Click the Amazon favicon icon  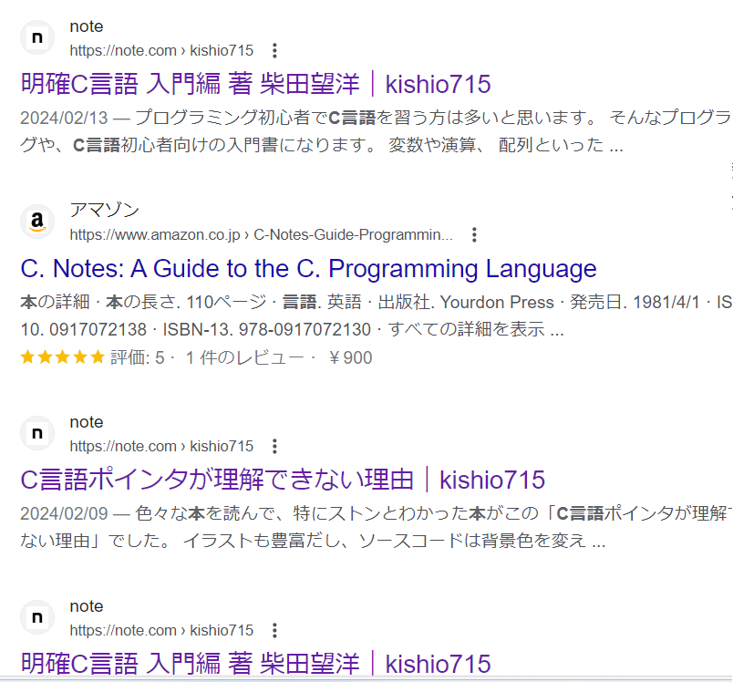tap(37, 222)
